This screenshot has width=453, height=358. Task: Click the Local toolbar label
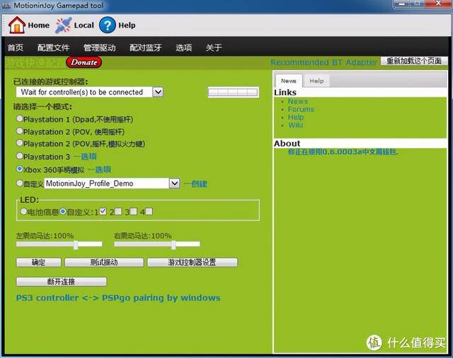(x=84, y=25)
